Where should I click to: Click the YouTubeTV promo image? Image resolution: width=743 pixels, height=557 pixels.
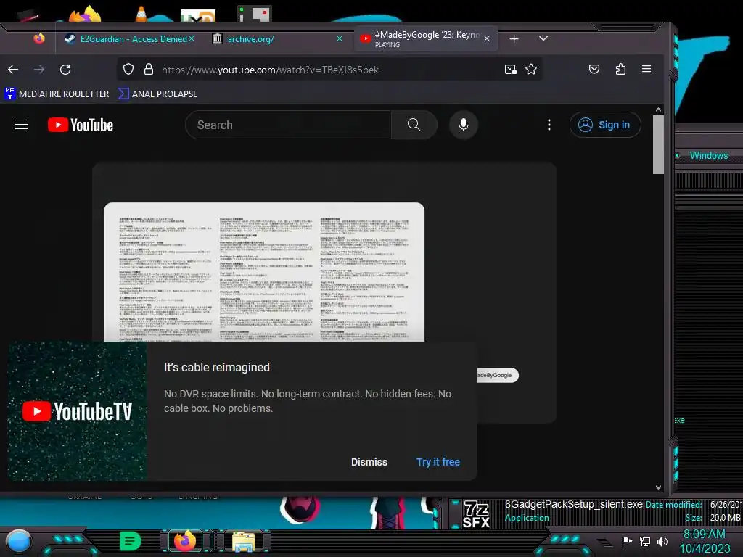click(78, 411)
